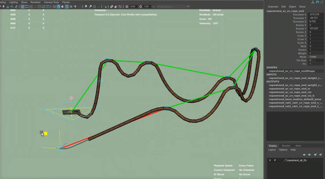Click the field chart icon

tap(39, 7)
